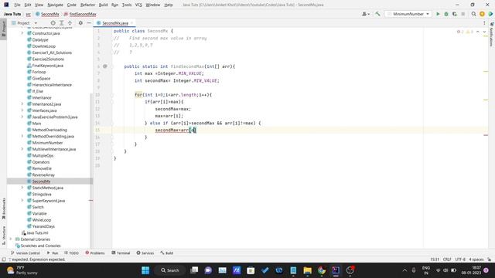Viewport: 495px width, 278px height.
Task: Open the JetBrains Toolbox icon
Action: 490,14
